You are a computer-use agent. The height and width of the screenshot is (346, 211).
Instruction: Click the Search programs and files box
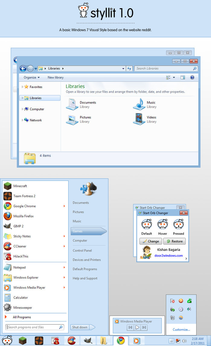pos(32,327)
